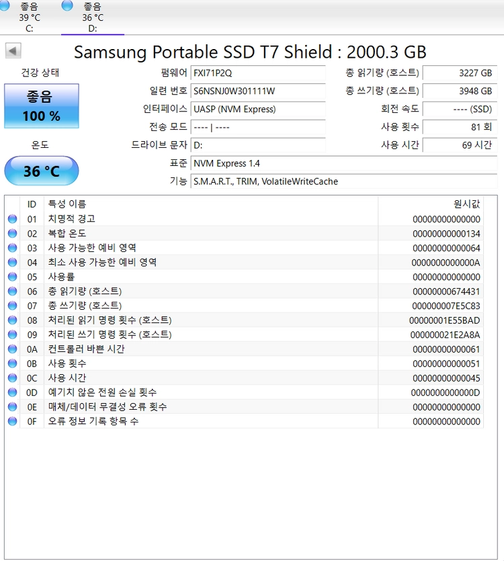Viewport: 504px width, 561px height.
Task: Click the status dot for attribute 08
Action: (x=13, y=320)
